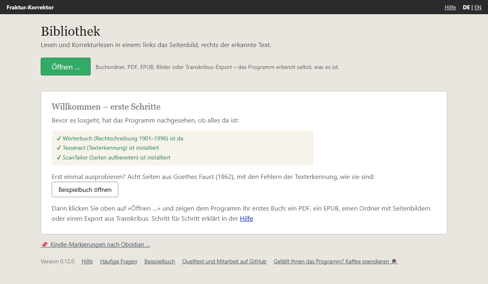Click the checkmark beside Tesseract
This screenshot has height=284, width=488.
[59, 148]
